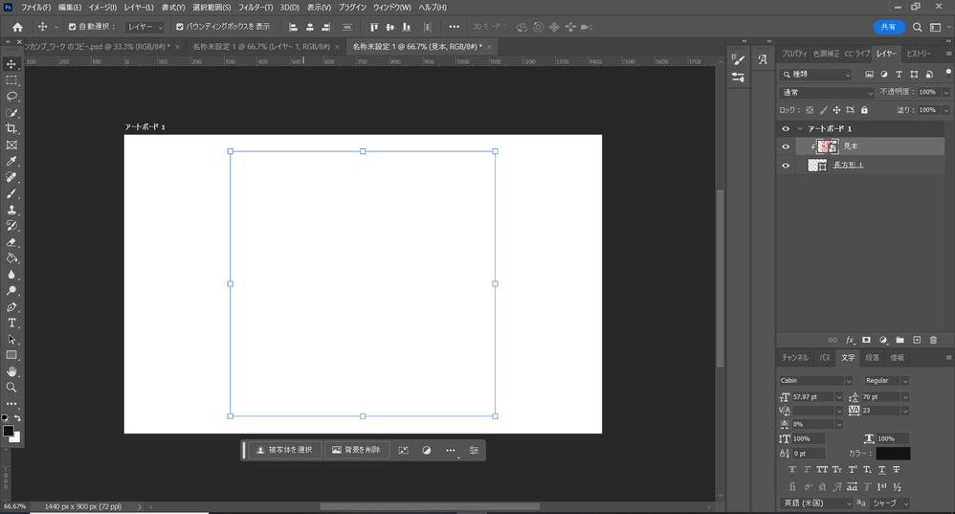Open the search magnifier at top right
Viewport: 955px width, 514px height.
tap(918, 27)
